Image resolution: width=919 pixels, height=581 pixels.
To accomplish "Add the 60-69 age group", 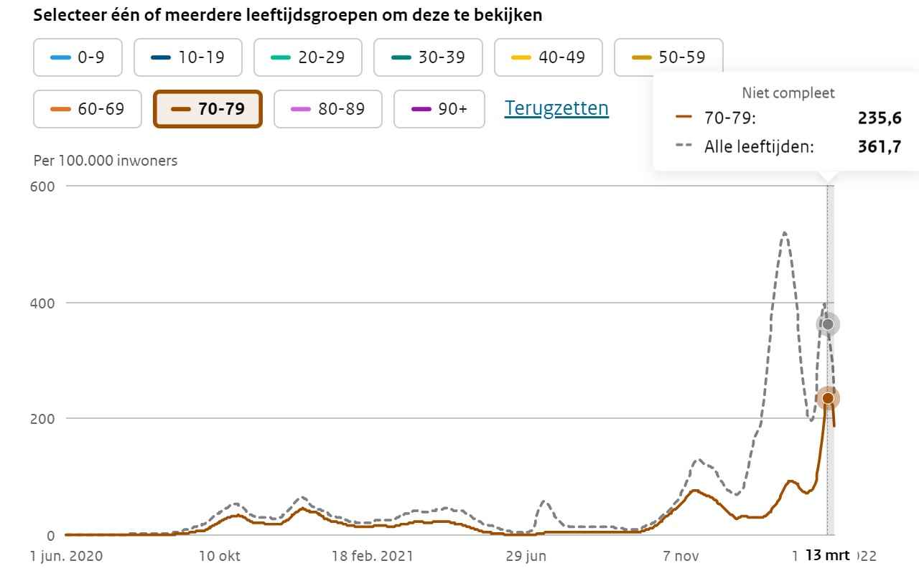I will click(88, 109).
